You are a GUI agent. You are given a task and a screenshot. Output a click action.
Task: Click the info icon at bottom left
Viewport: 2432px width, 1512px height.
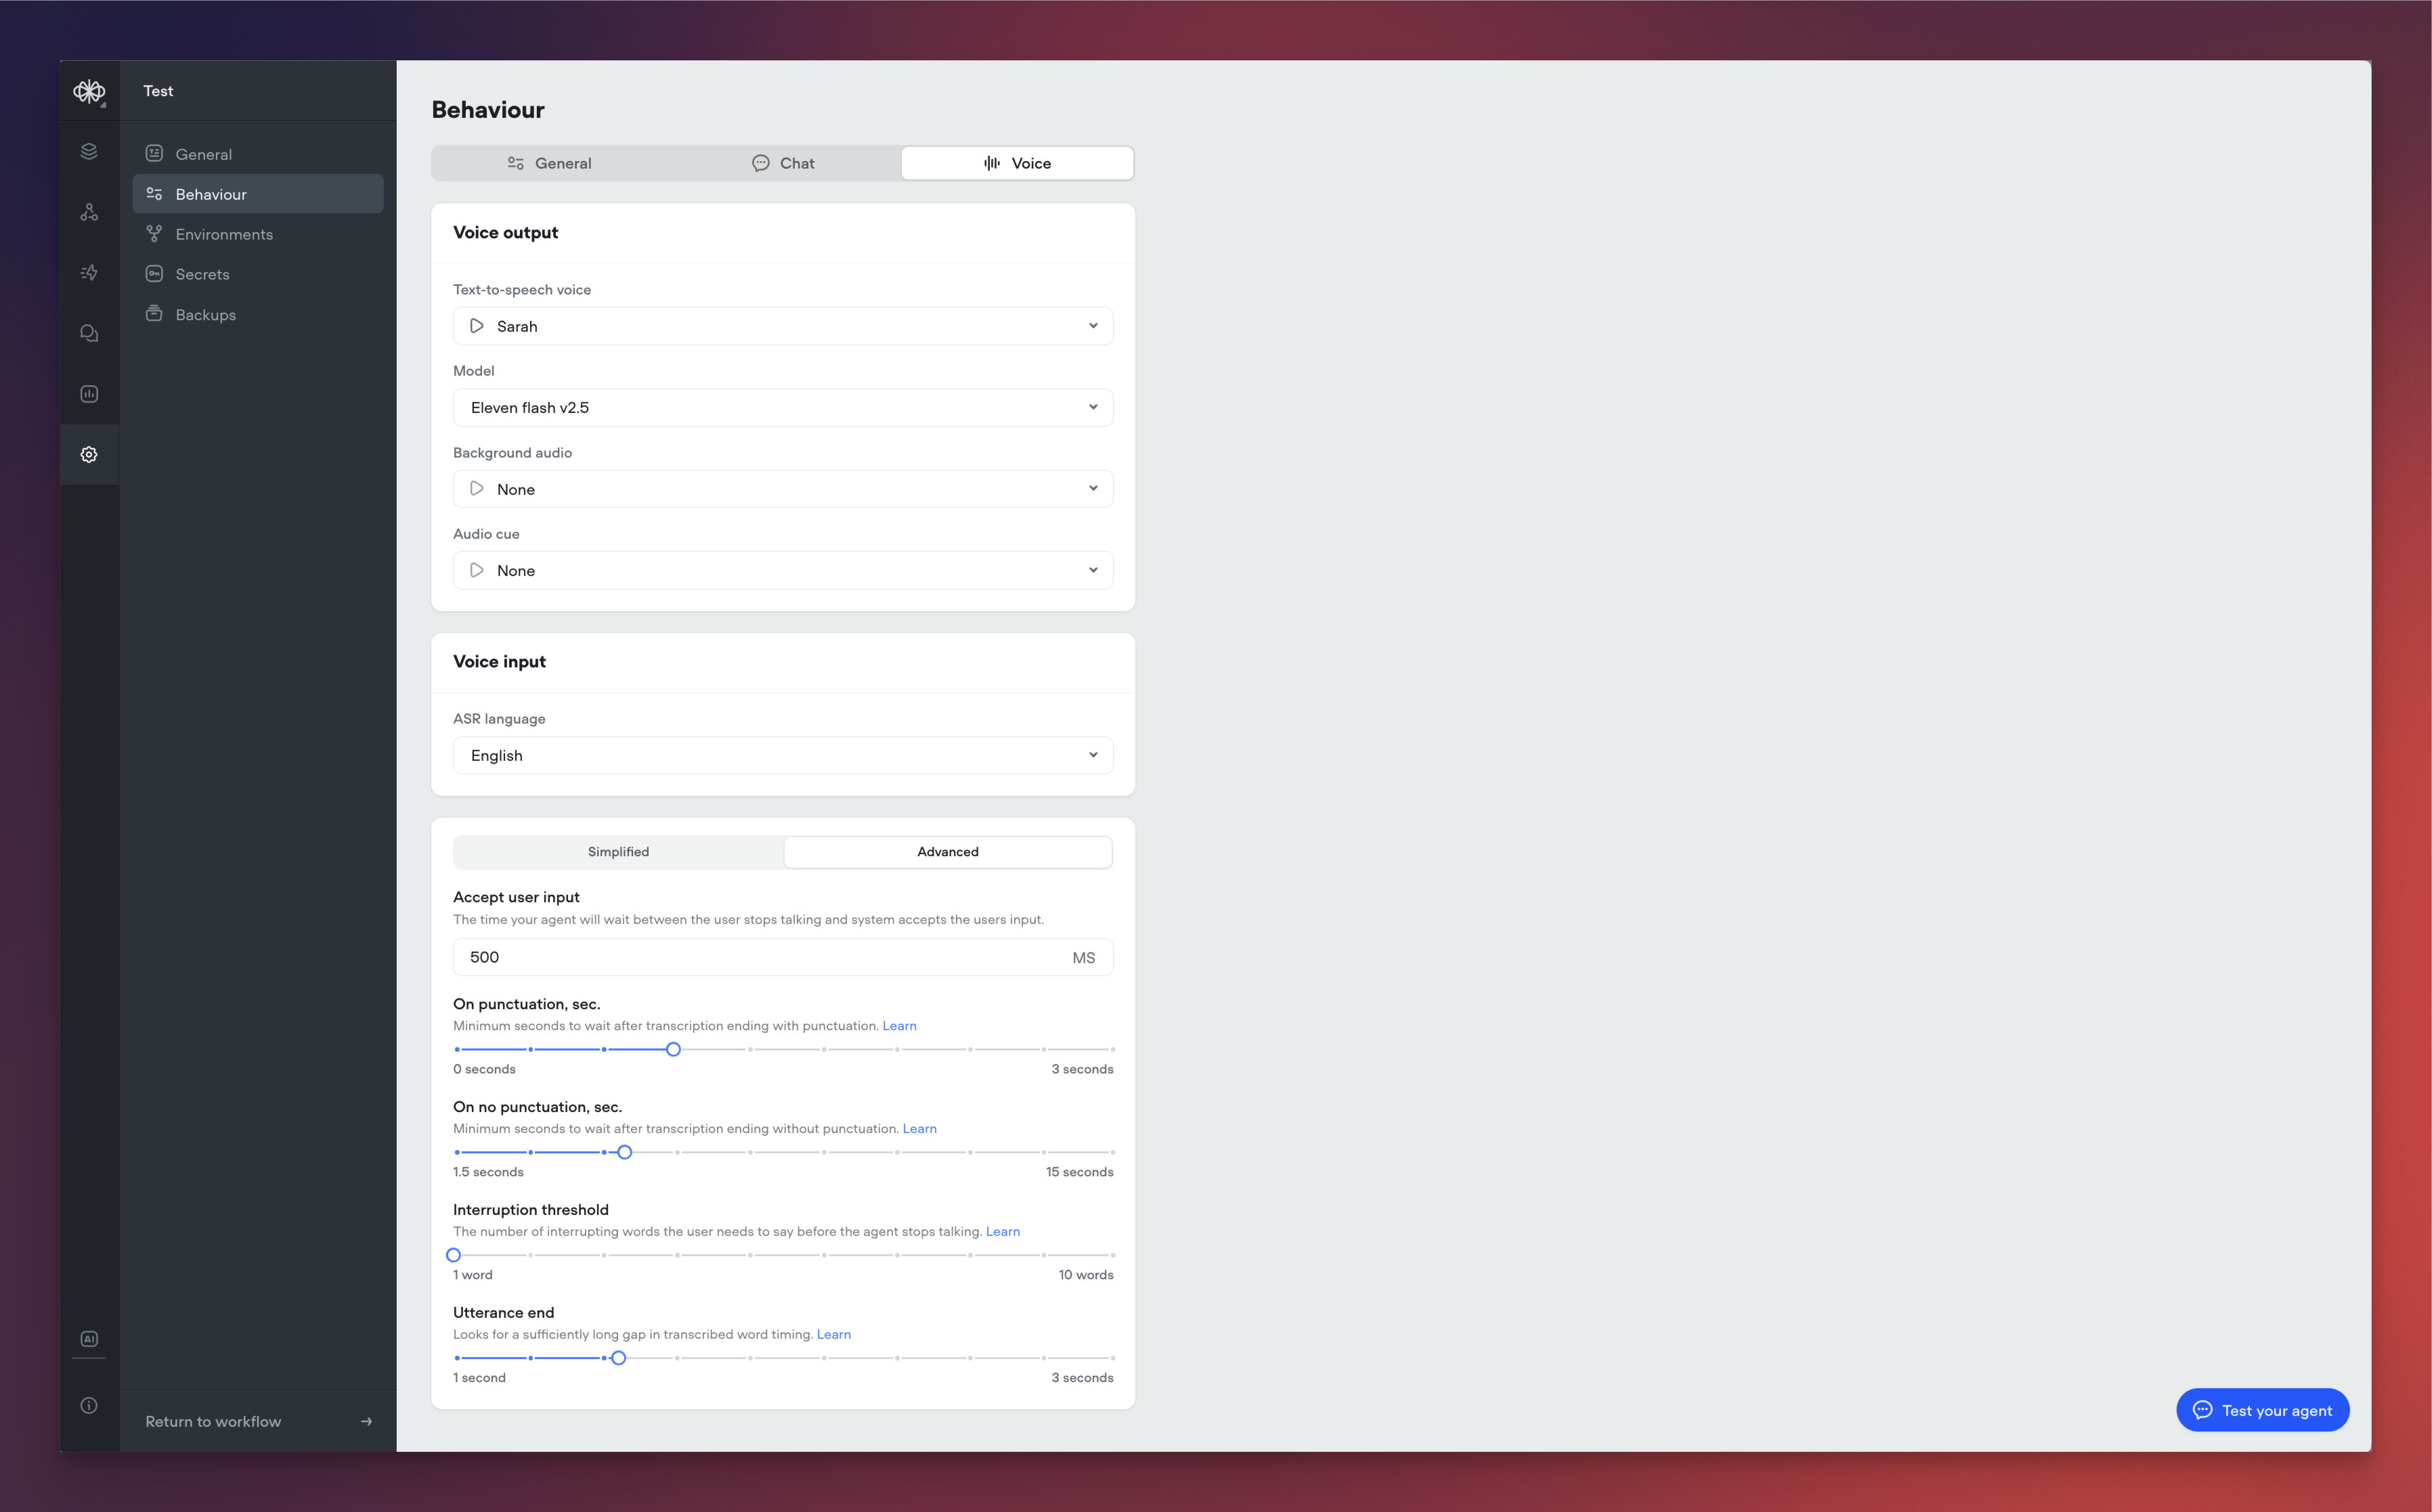89,1405
